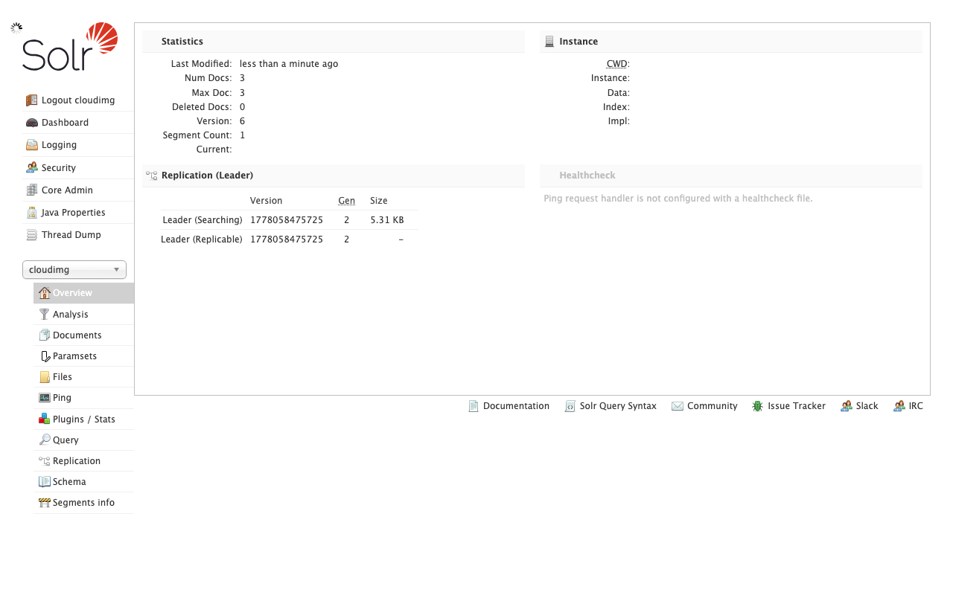
Task: Click the Healthcheck panel header
Action: (731, 176)
